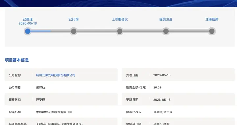Viewport: 237px width, 125px height.
Task: Click the 项目基本信息 section heading
Action: pyautogui.click(x=17, y=60)
